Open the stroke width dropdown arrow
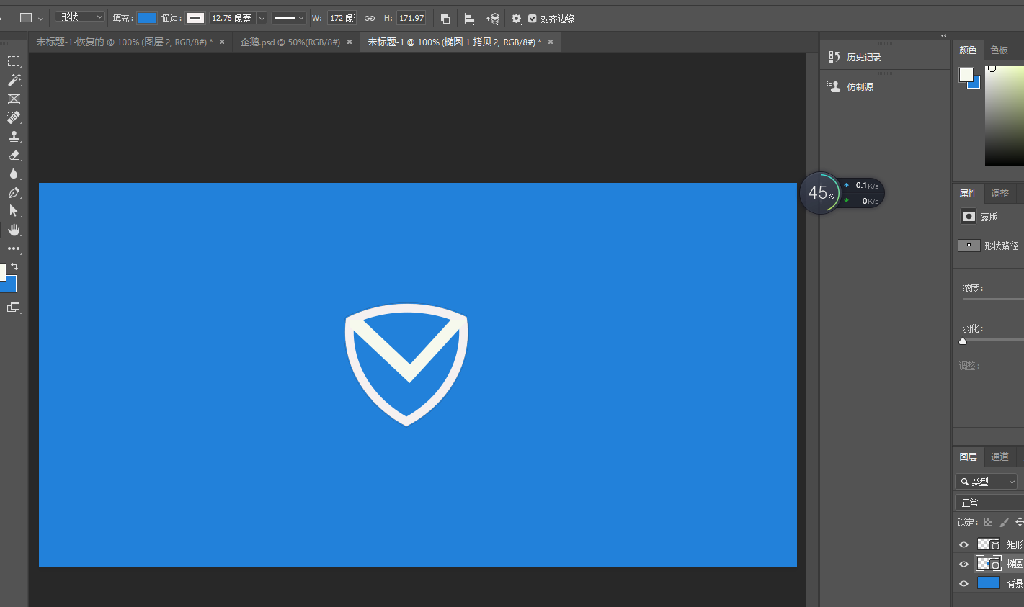 pos(262,18)
